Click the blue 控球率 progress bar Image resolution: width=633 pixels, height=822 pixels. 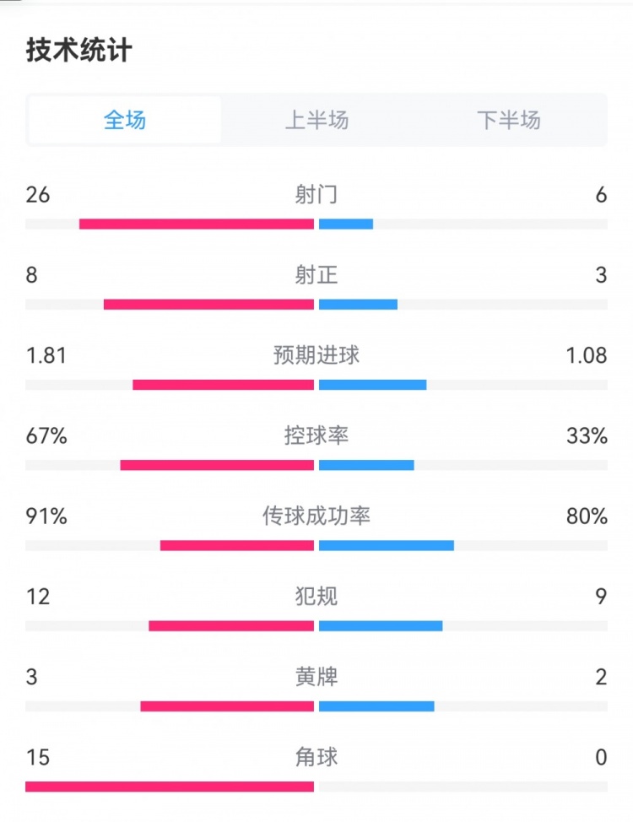(x=366, y=465)
